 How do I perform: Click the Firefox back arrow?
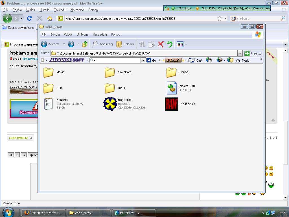coord(7,18)
